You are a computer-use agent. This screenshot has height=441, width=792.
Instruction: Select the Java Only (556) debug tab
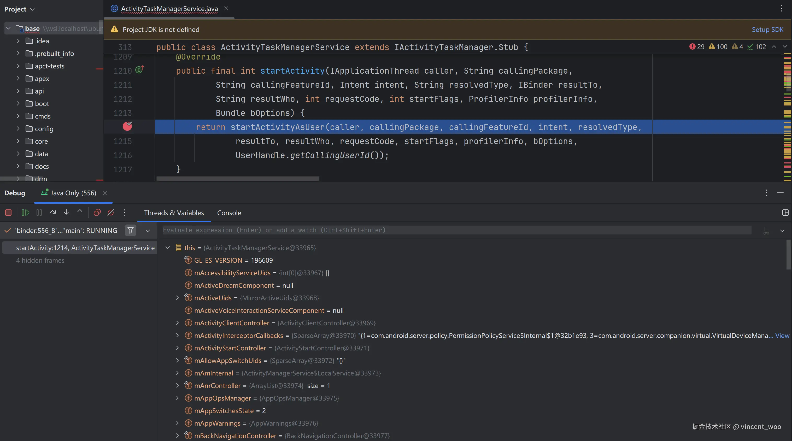tap(73, 193)
